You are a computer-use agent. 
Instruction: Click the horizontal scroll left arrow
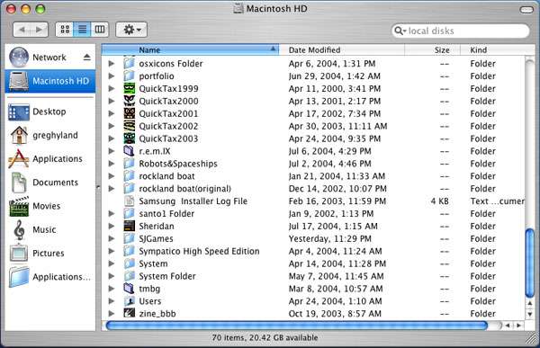tap(508, 326)
